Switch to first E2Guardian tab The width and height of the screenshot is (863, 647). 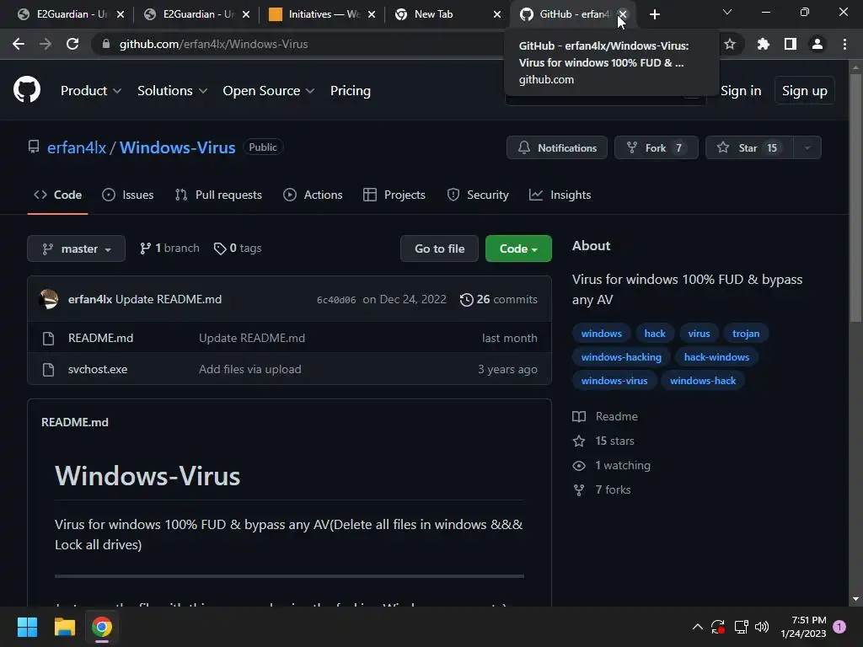(x=70, y=14)
